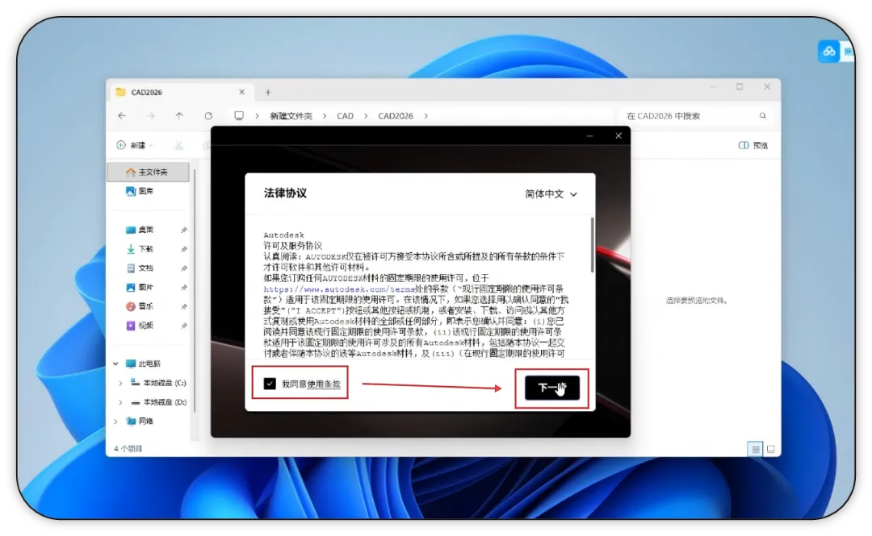Expand chevron after CAD2026 in breadcrumb

(426, 115)
